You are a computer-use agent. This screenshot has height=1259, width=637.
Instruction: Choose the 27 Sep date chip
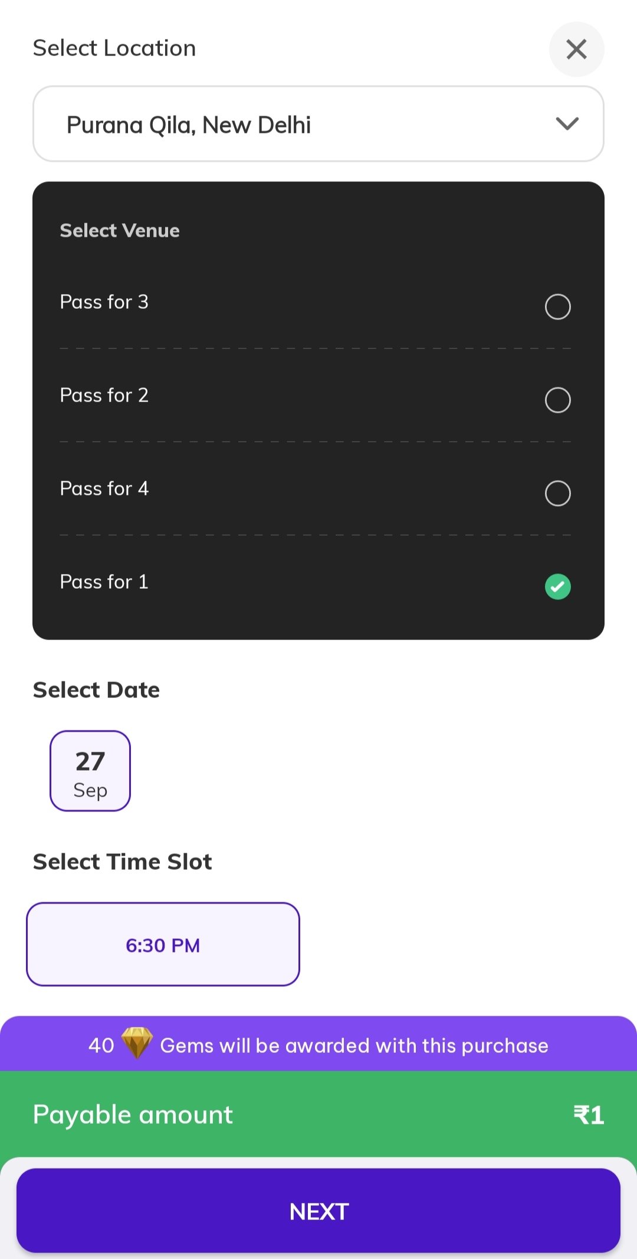pos(90,771)
